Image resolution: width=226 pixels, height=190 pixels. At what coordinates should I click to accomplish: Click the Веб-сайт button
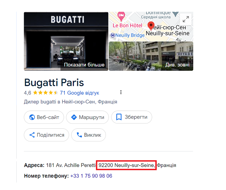click(44, 117)
